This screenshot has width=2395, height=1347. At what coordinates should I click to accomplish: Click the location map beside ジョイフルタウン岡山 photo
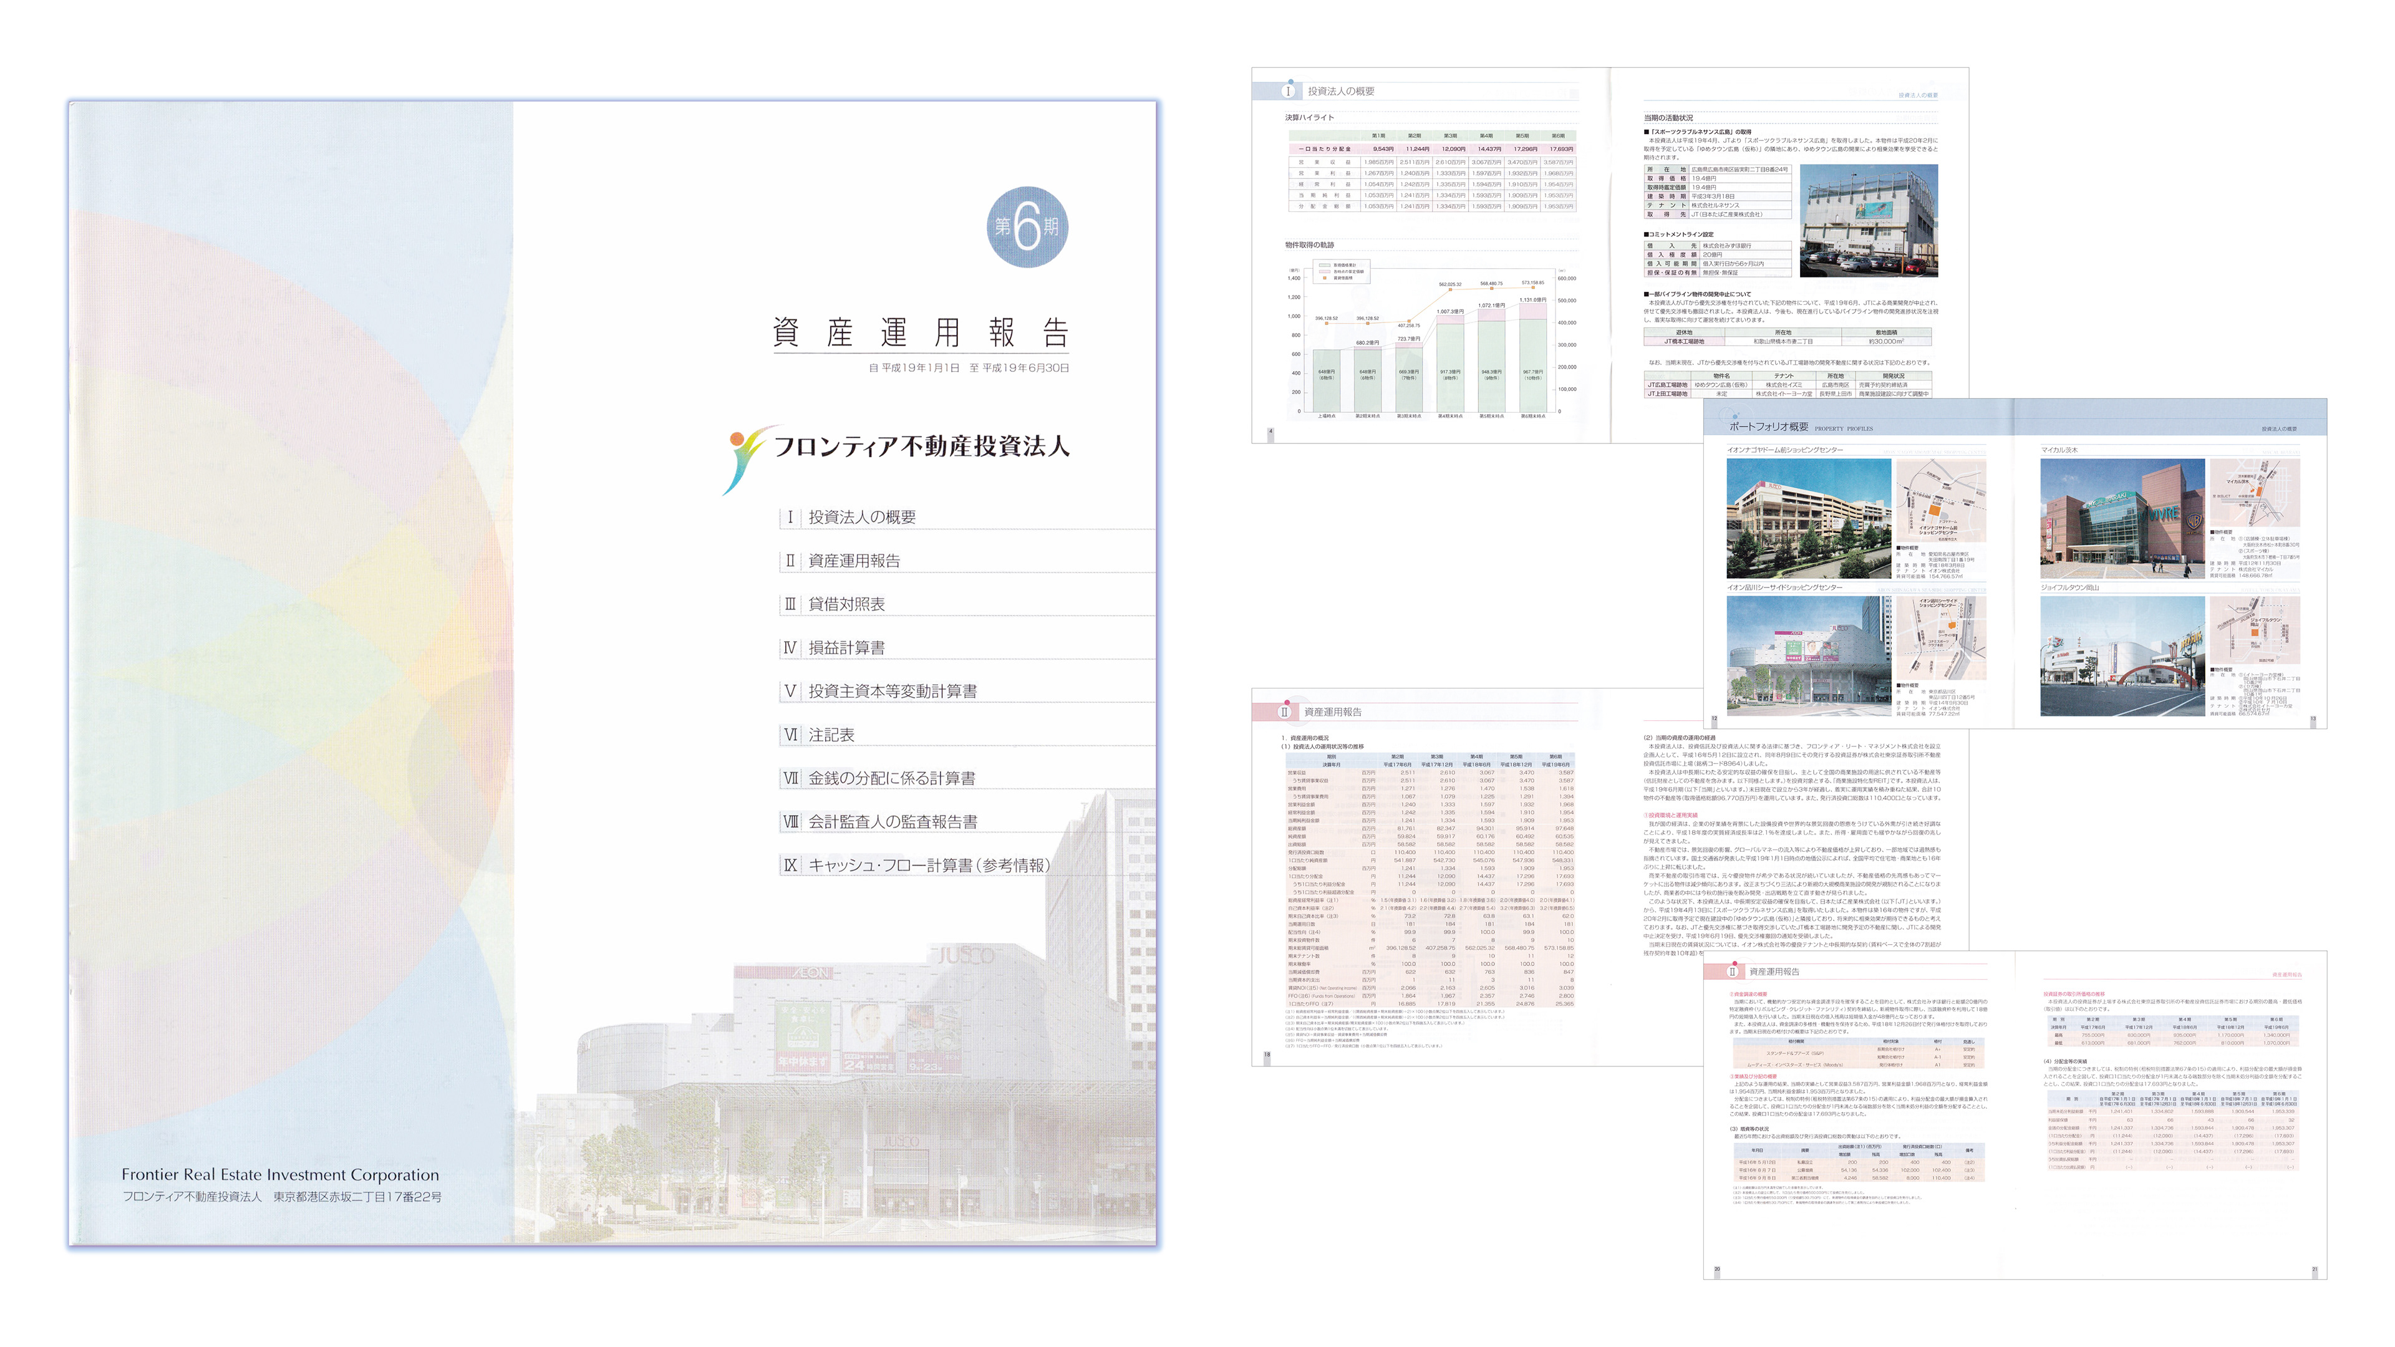[2255, 629]
